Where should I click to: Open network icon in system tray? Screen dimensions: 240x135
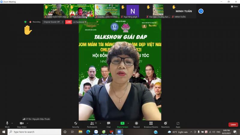[210, 132]
